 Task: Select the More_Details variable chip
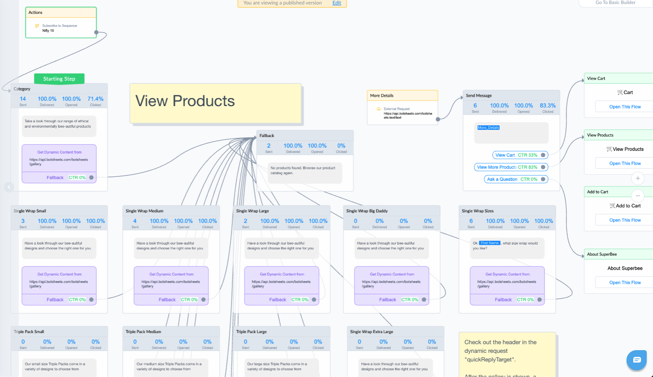pos(489,128)
